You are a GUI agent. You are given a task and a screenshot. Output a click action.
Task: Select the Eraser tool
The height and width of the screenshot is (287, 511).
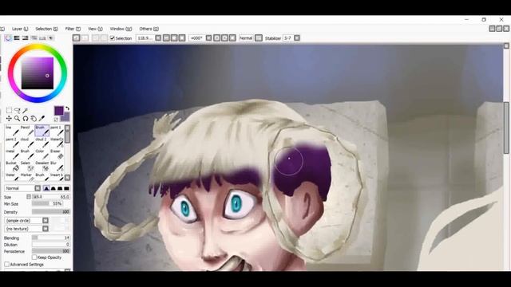click(x=57, y=154)
